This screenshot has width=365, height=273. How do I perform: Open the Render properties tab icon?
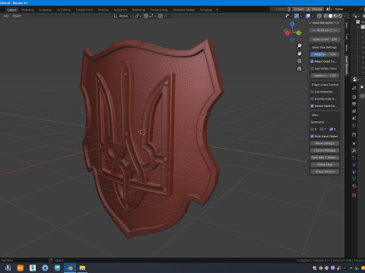tap(354, 97)
